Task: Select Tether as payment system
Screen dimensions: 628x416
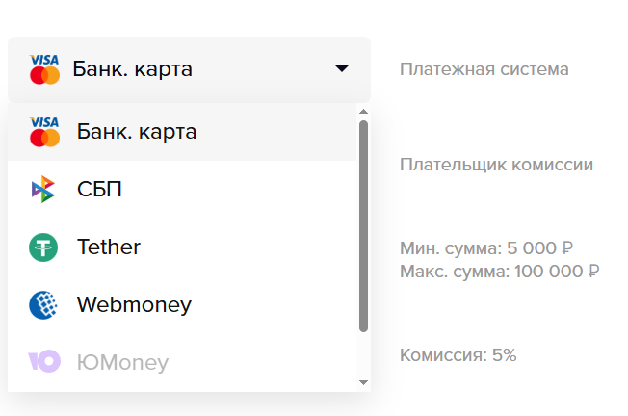Action: (109, 247)
